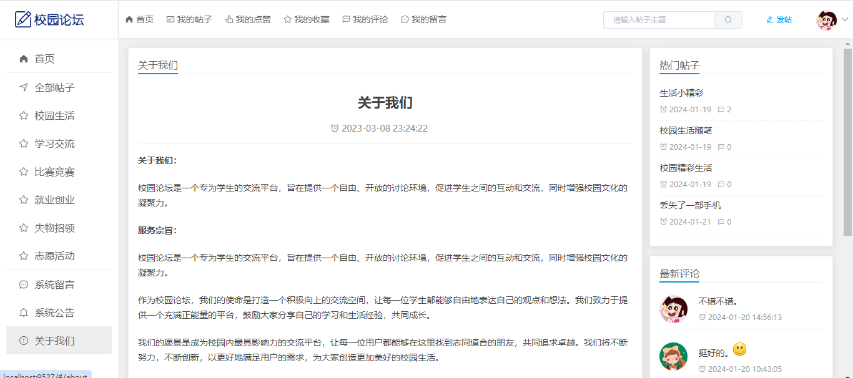The image size is (853, 378).
Task: Click the message icon beside 我的留言
Action: pos(405,19)
